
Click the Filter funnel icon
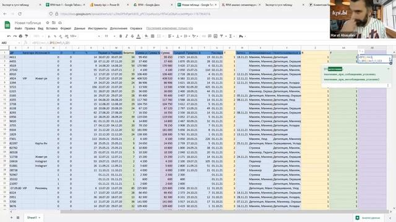click(222, 36)
